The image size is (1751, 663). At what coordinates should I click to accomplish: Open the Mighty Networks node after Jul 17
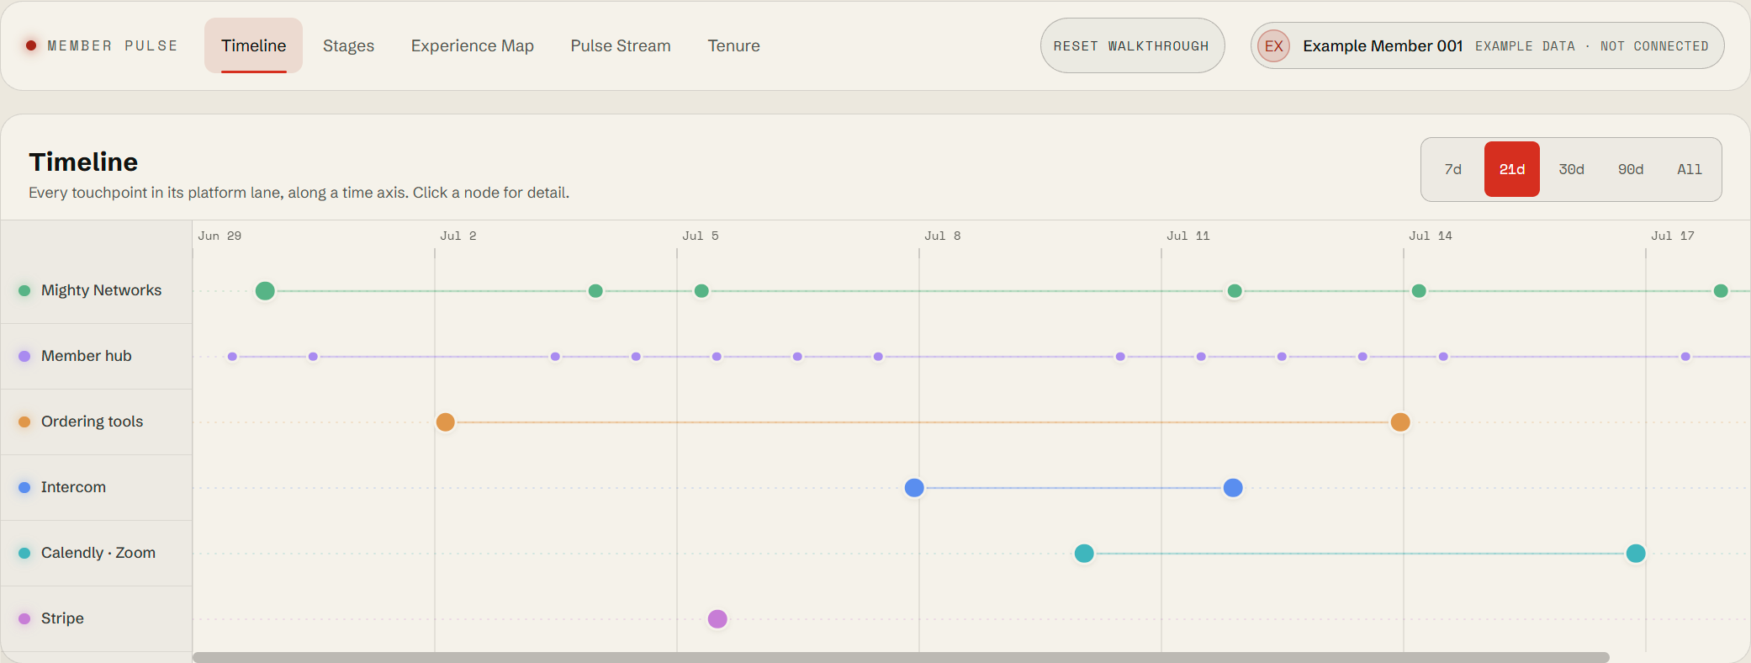pyautogui.click(x=1721, y=291)
